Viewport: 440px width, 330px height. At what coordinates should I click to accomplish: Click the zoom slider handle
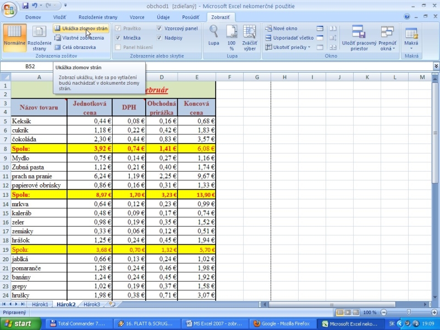click(x=409, y=312)
